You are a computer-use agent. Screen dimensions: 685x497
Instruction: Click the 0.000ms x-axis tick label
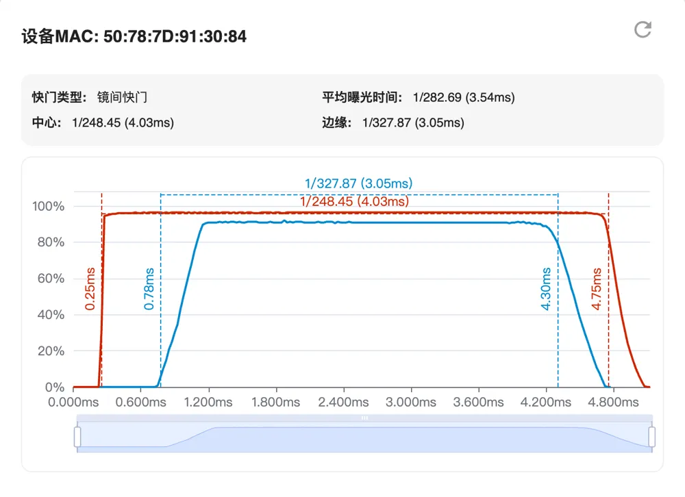coord(73,403)
